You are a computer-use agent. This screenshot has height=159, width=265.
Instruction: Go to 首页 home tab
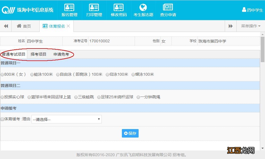(x=24, y=26)
